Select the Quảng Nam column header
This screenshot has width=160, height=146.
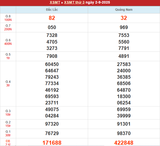(124, 10)
